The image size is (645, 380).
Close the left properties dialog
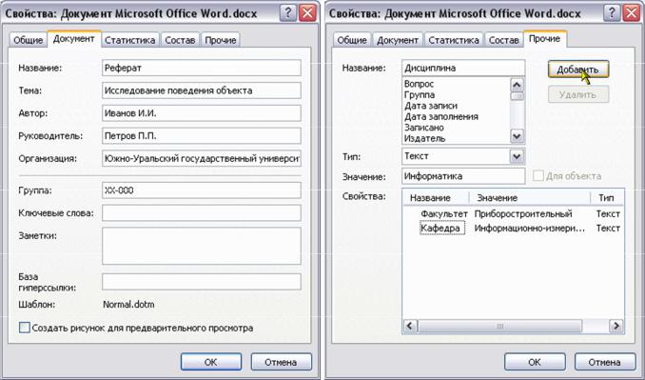pyautogui.click(x=307, y=13)
